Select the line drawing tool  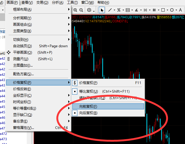pyautogui.click(x=110, y=10)
